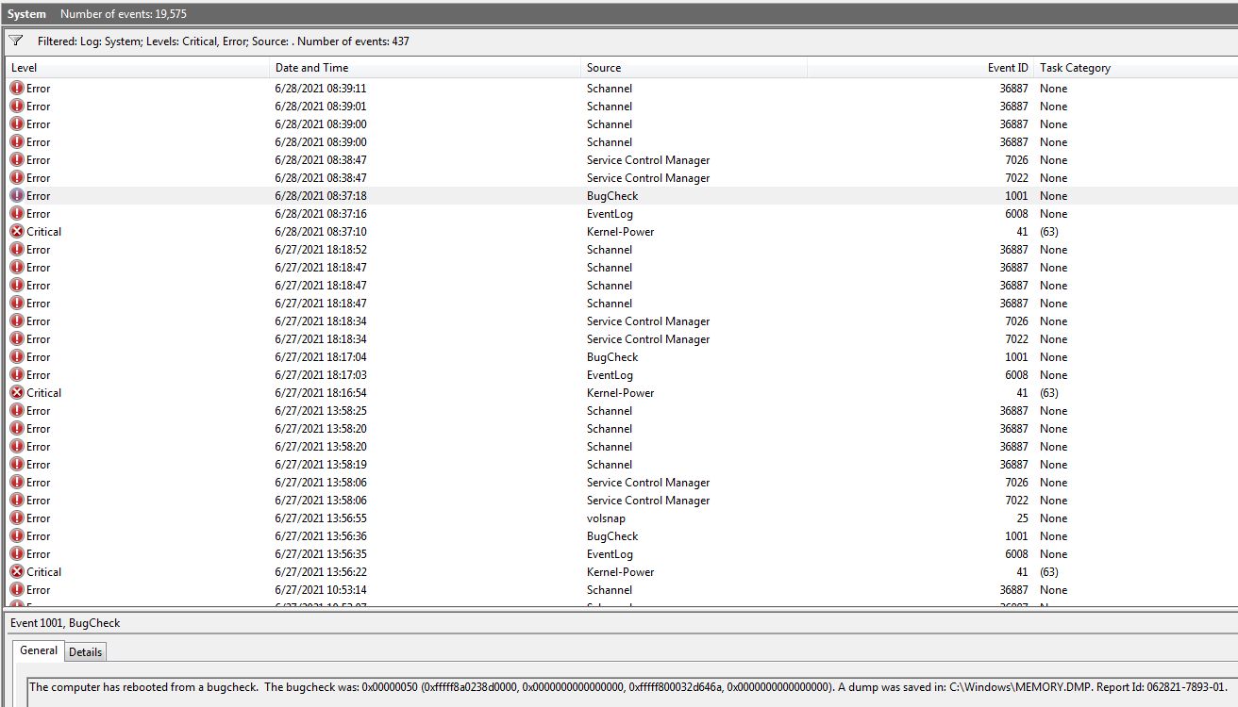This screenshot has width=1238, height=707.
Task: Select the 6/27/2021 13:56:36 BugCheck event
Action: [611, 536]
